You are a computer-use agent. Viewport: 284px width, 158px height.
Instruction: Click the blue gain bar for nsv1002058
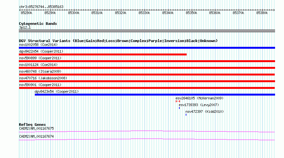click(x=147, y=48)
